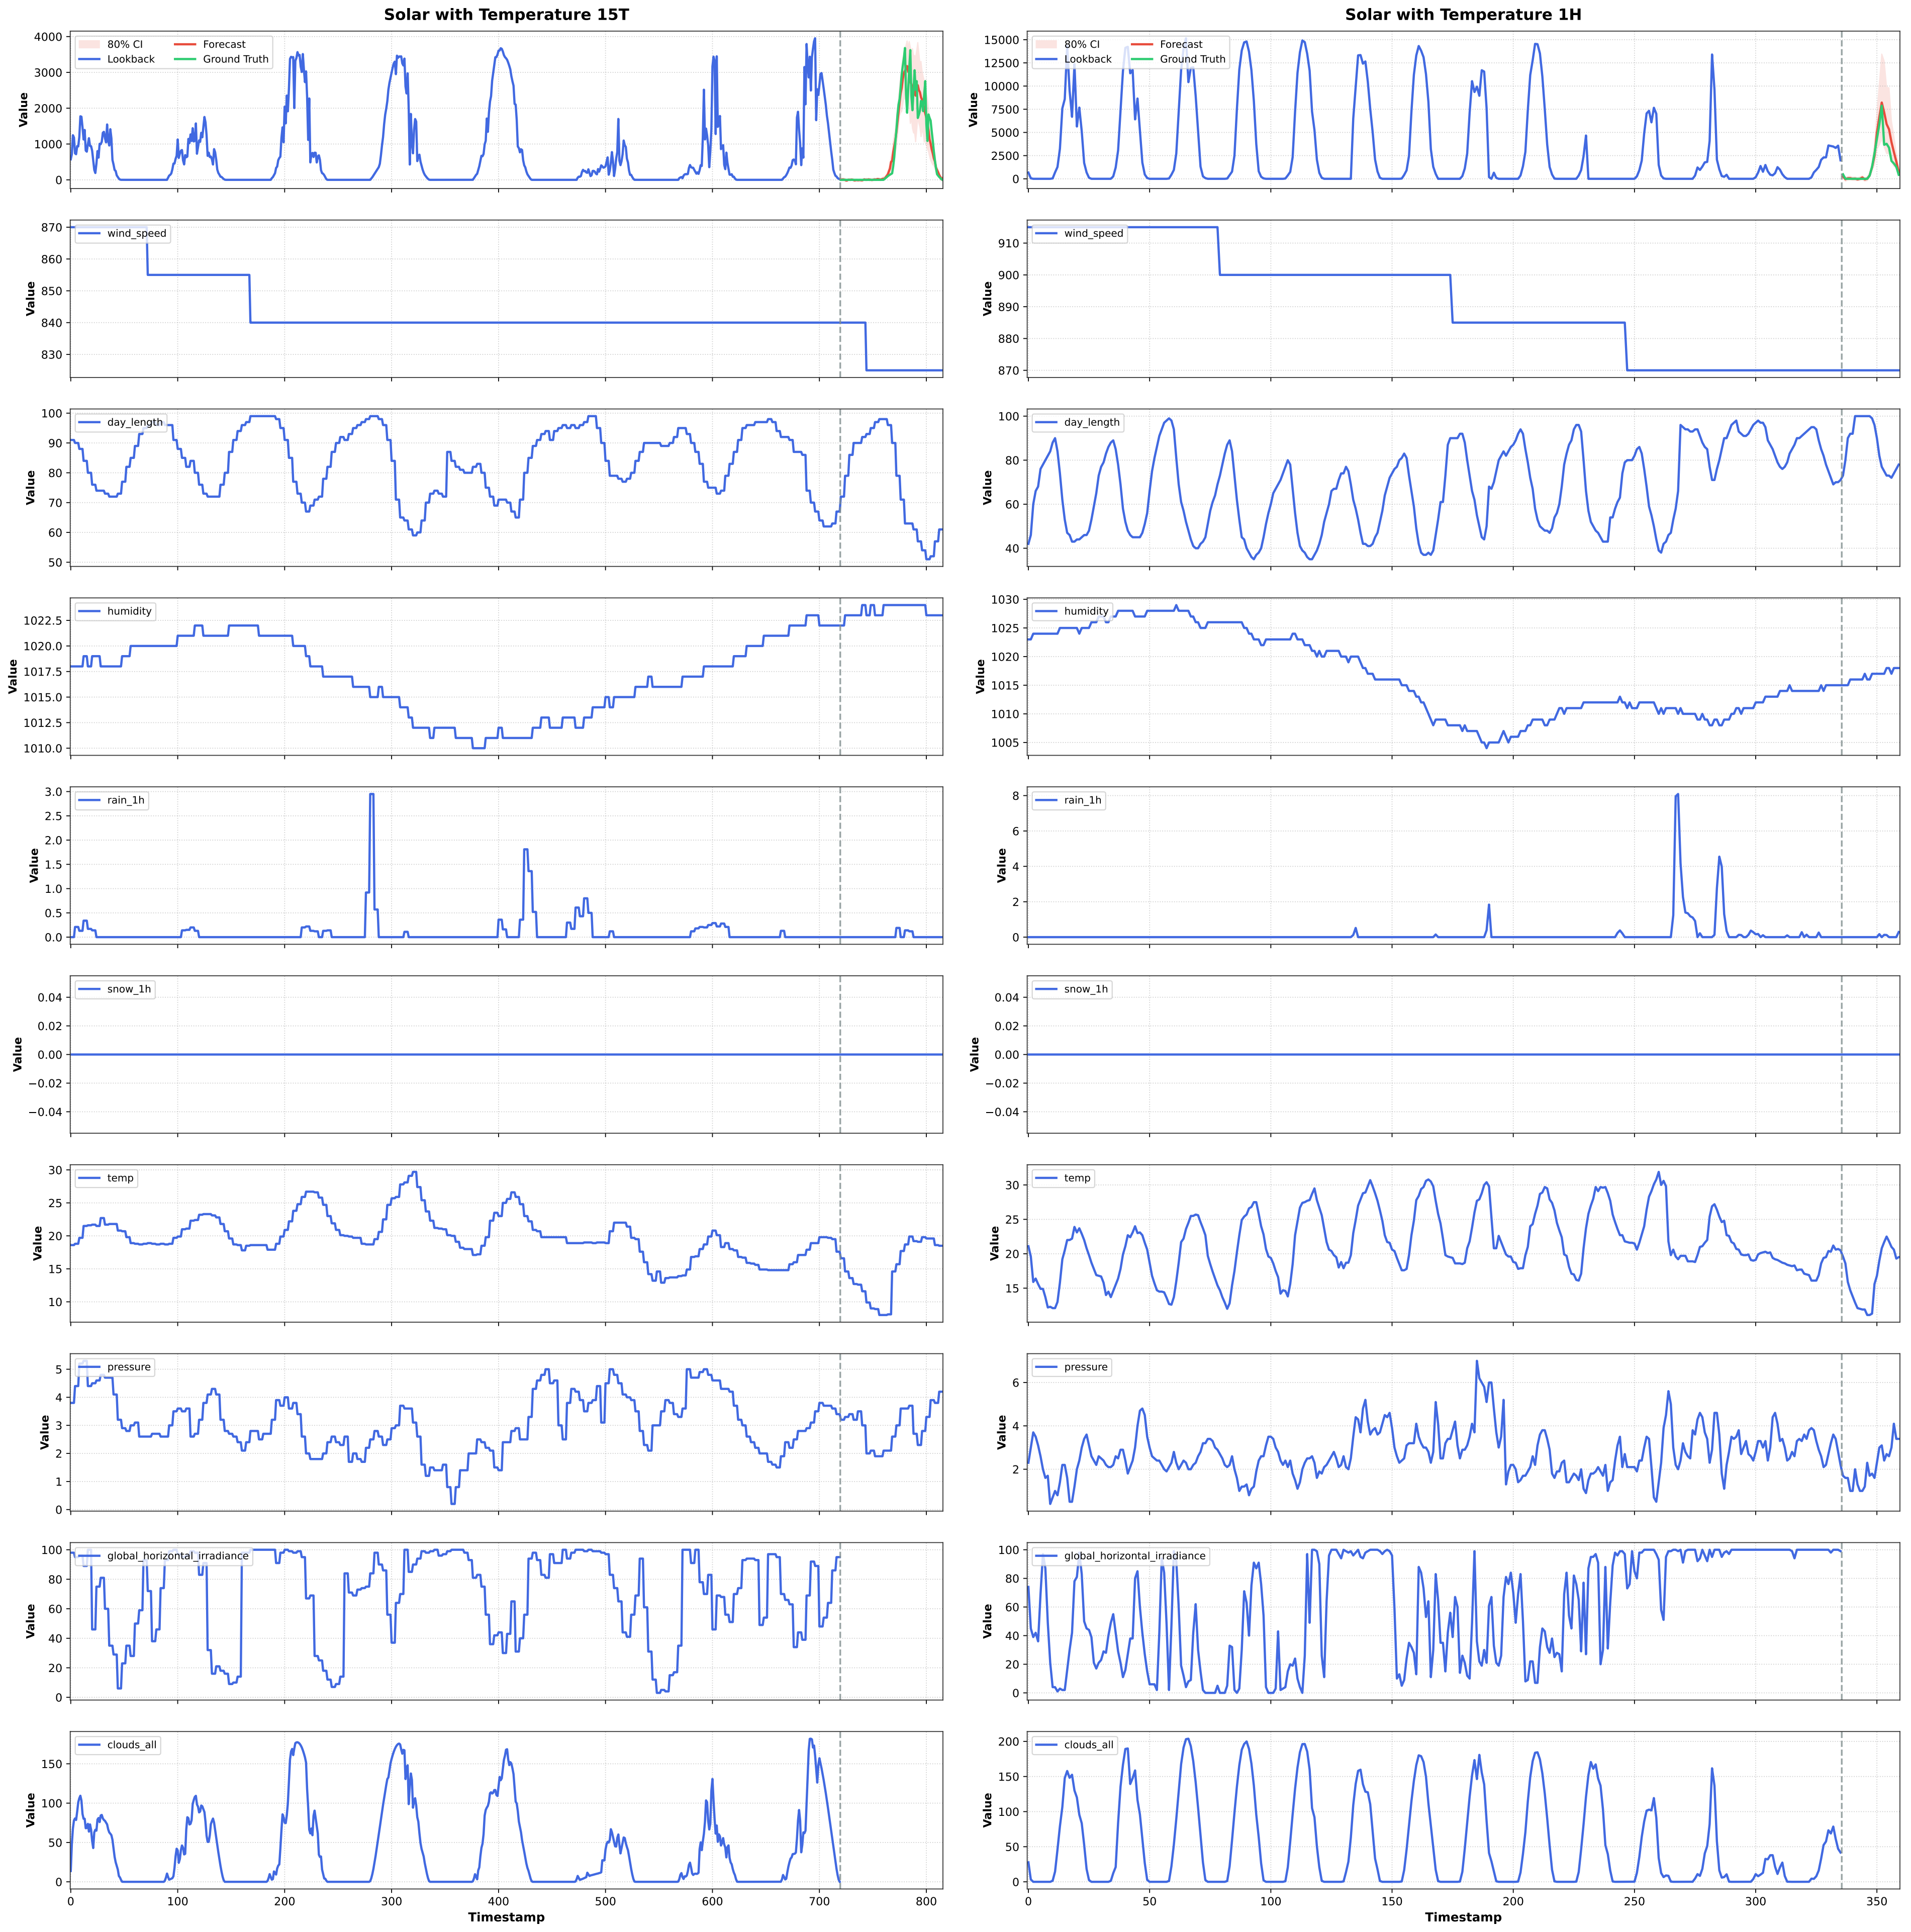The height and width of the screenshot is (1932, 1911).
Task: Select clouds_all legend label in 15T column
Action: 132,1746
